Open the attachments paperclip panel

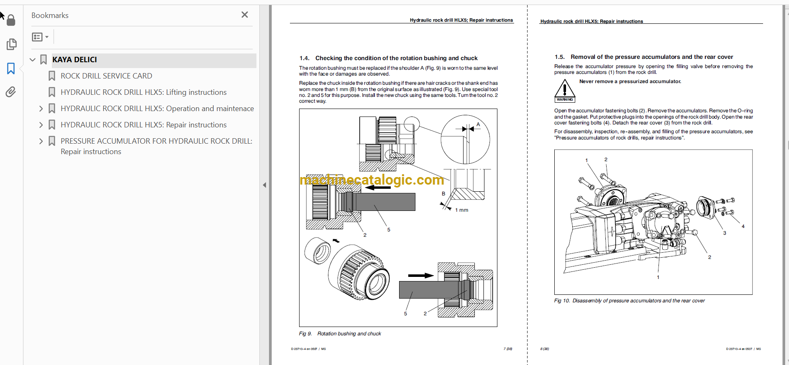tap(11, 92)
